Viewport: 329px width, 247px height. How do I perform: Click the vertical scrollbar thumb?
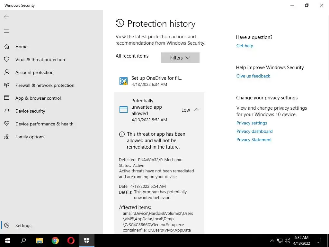coord(328,48)
